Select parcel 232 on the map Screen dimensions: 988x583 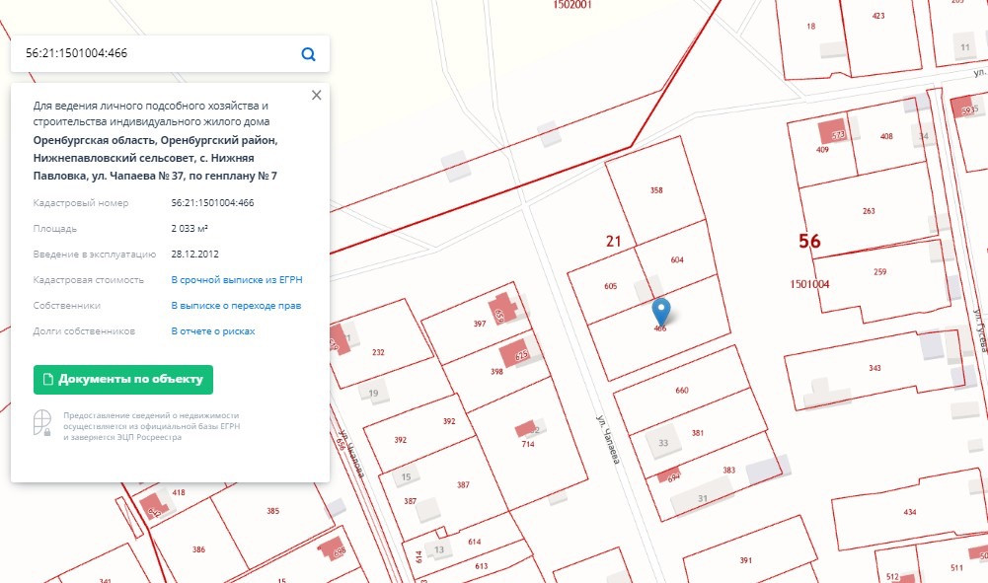pyautogui.click(x=378, y=352)
